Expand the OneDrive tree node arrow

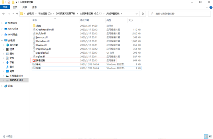(2, 29)
